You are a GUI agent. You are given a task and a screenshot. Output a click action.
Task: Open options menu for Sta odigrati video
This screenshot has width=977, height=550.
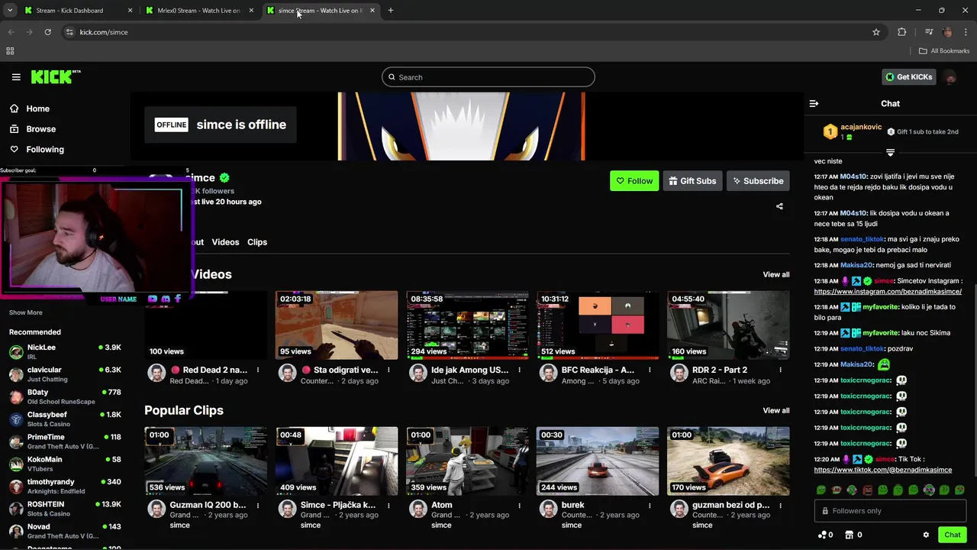(389, 370)
